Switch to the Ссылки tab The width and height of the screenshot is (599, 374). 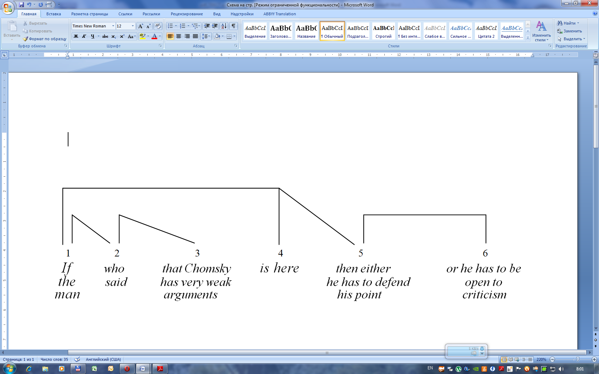pos(125,14)
